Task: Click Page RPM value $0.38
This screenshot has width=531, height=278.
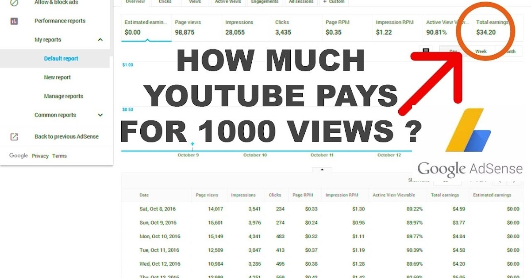Action: (312, 264)
